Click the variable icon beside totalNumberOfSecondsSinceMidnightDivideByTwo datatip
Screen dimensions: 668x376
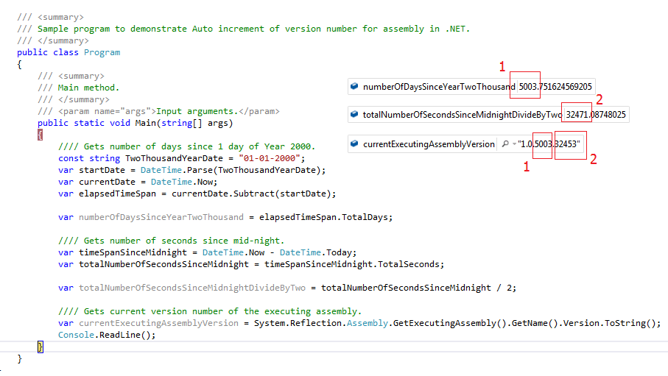354,114
